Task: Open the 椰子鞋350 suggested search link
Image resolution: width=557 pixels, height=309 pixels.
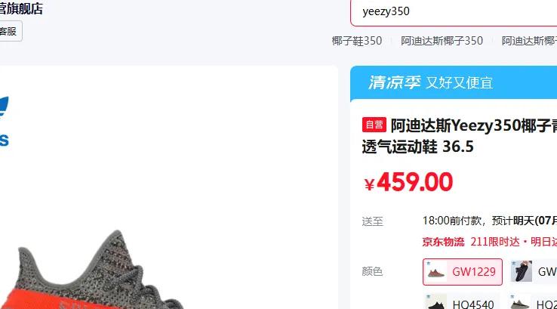Action: point(357,41)
